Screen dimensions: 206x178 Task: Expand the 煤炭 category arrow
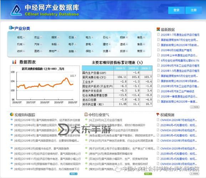click(58, 37)
